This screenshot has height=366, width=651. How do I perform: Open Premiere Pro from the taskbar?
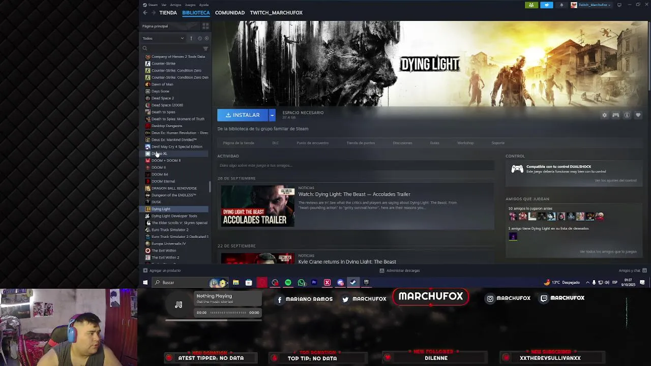point(314,283)
